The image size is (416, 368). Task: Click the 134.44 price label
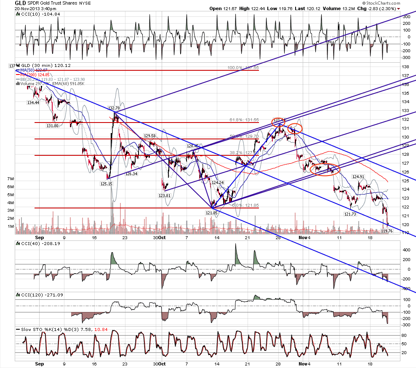pos(33,102)
